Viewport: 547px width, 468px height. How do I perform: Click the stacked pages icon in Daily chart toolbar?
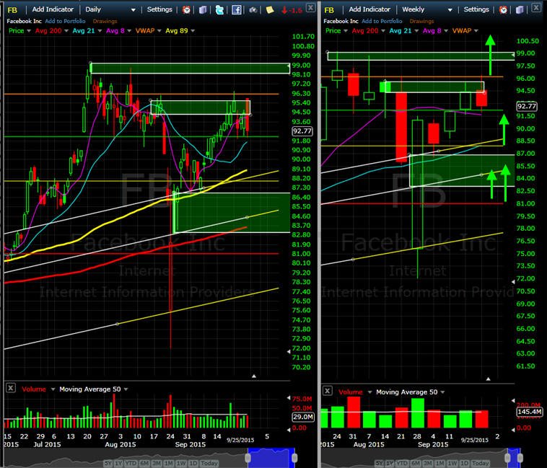point(203,10)
